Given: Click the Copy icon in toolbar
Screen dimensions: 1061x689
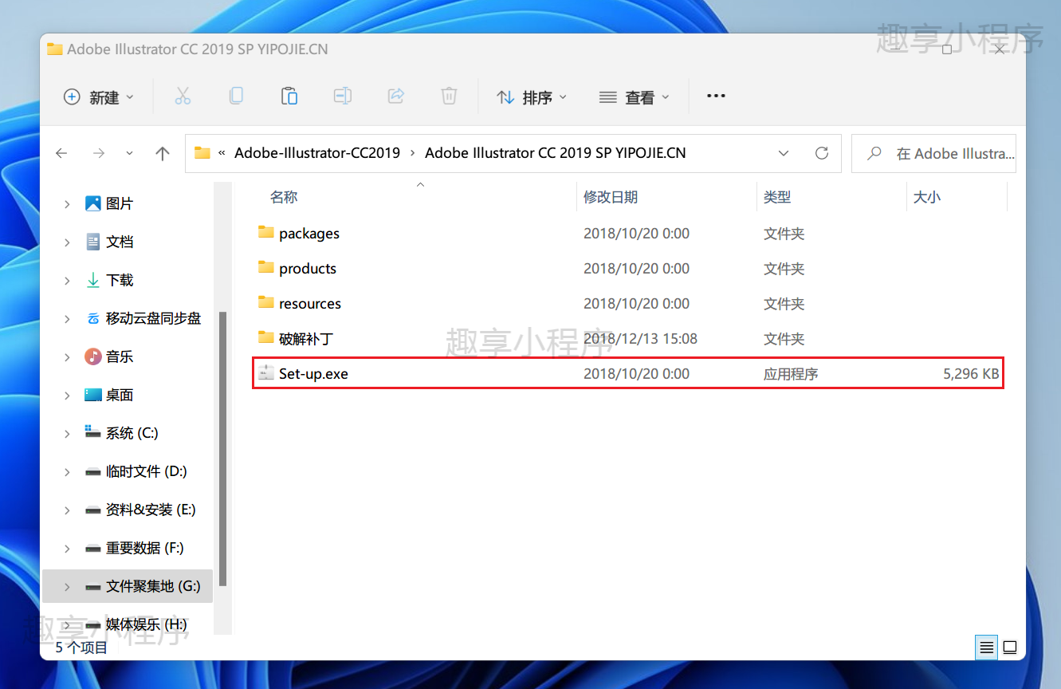Looking at the screenshot, I should (x=236, y=96).
